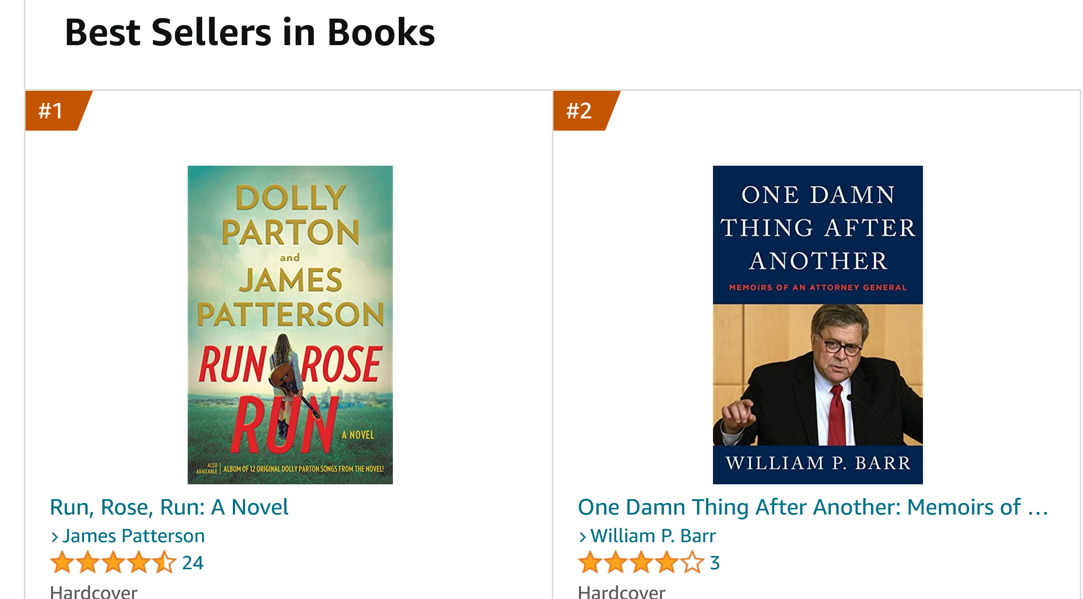Viewport: 1083px width, 599px height.
Task: Visit the James Patterson author page
Action: (133, 536)
